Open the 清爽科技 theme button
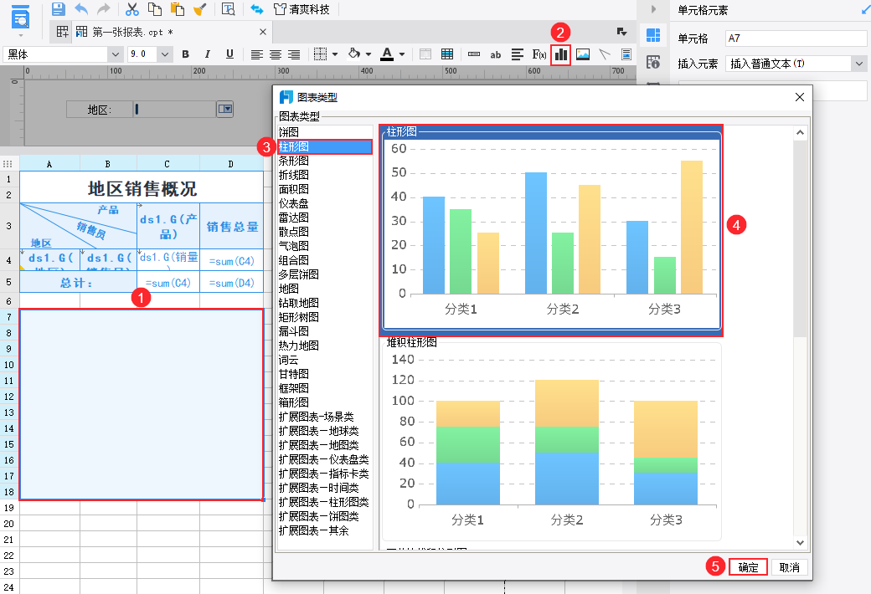Screen dimensions: 871x594 click(x=301, y=9)
